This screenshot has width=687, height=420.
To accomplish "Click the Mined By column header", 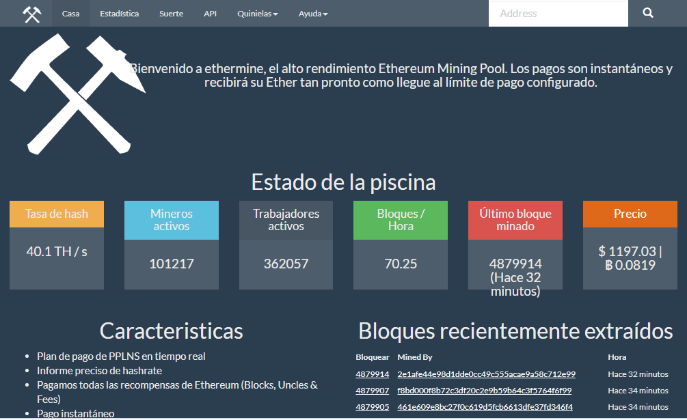I will [415, 357].
